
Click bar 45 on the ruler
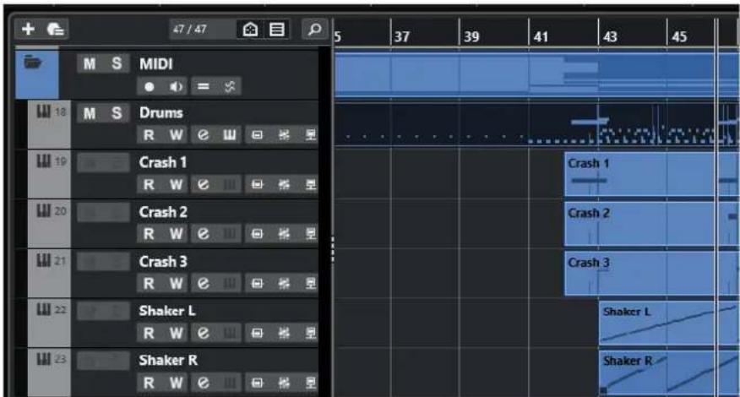679,37
